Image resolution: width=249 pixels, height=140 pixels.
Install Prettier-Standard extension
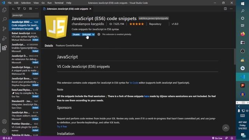click(x=35, y=131)
